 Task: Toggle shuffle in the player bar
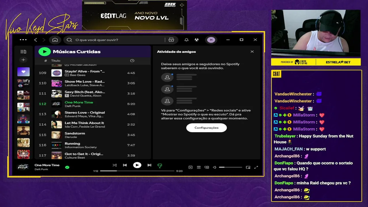(114, 165)
